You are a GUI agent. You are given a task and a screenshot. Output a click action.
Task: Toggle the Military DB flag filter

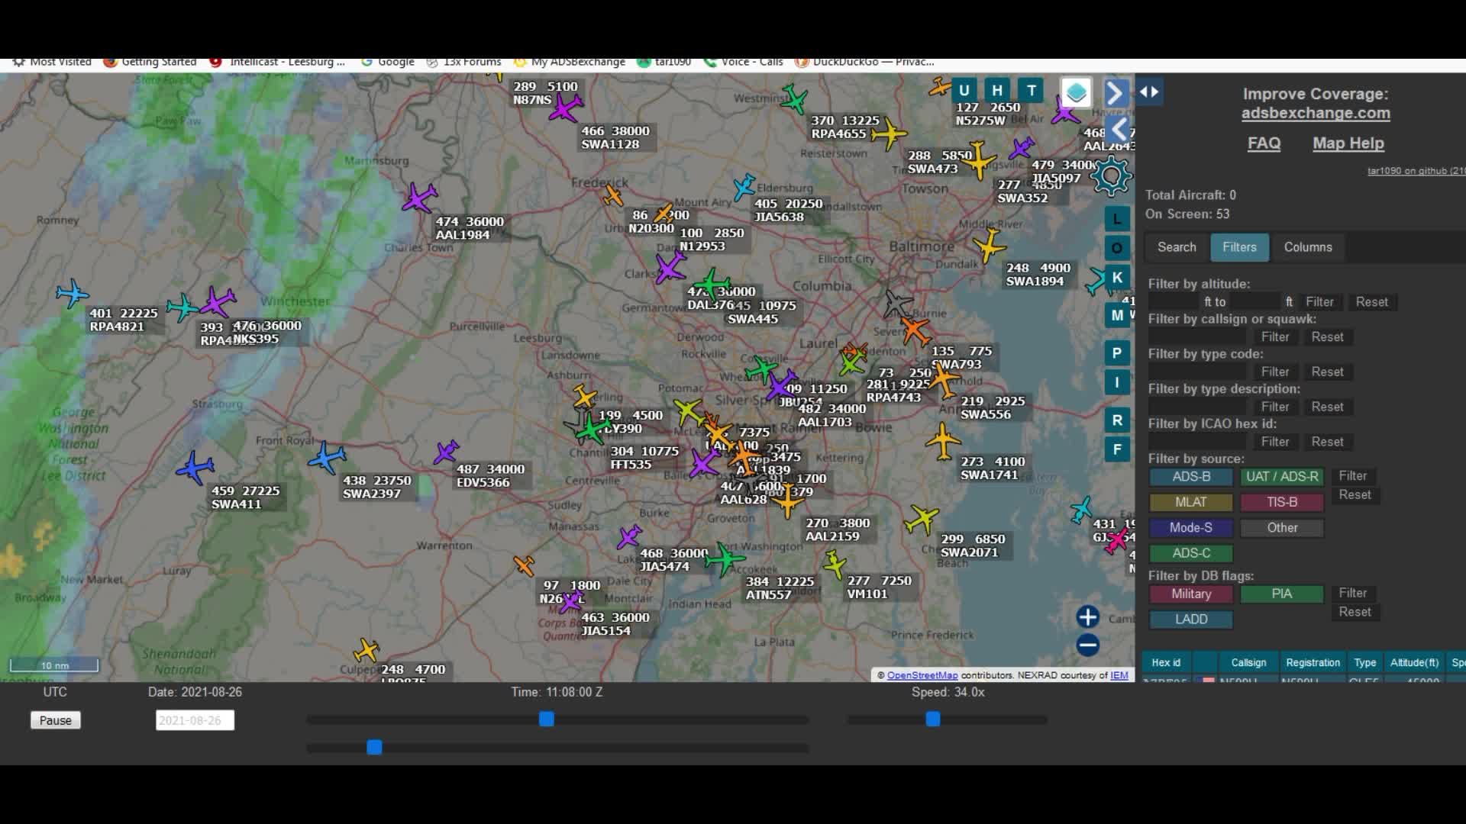click(x=1191, y=594)
